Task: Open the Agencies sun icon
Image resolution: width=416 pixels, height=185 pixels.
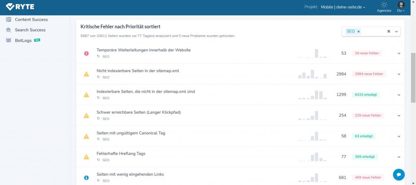Action: pos(384,5)
